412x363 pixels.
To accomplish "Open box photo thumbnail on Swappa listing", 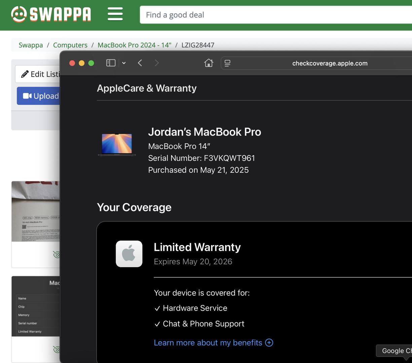I will pos(36,211).
